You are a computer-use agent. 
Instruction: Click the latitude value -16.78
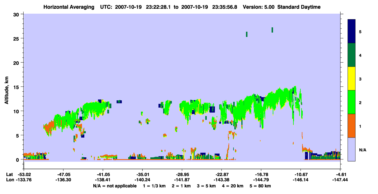pyautogui.click(x=261, y=175)
